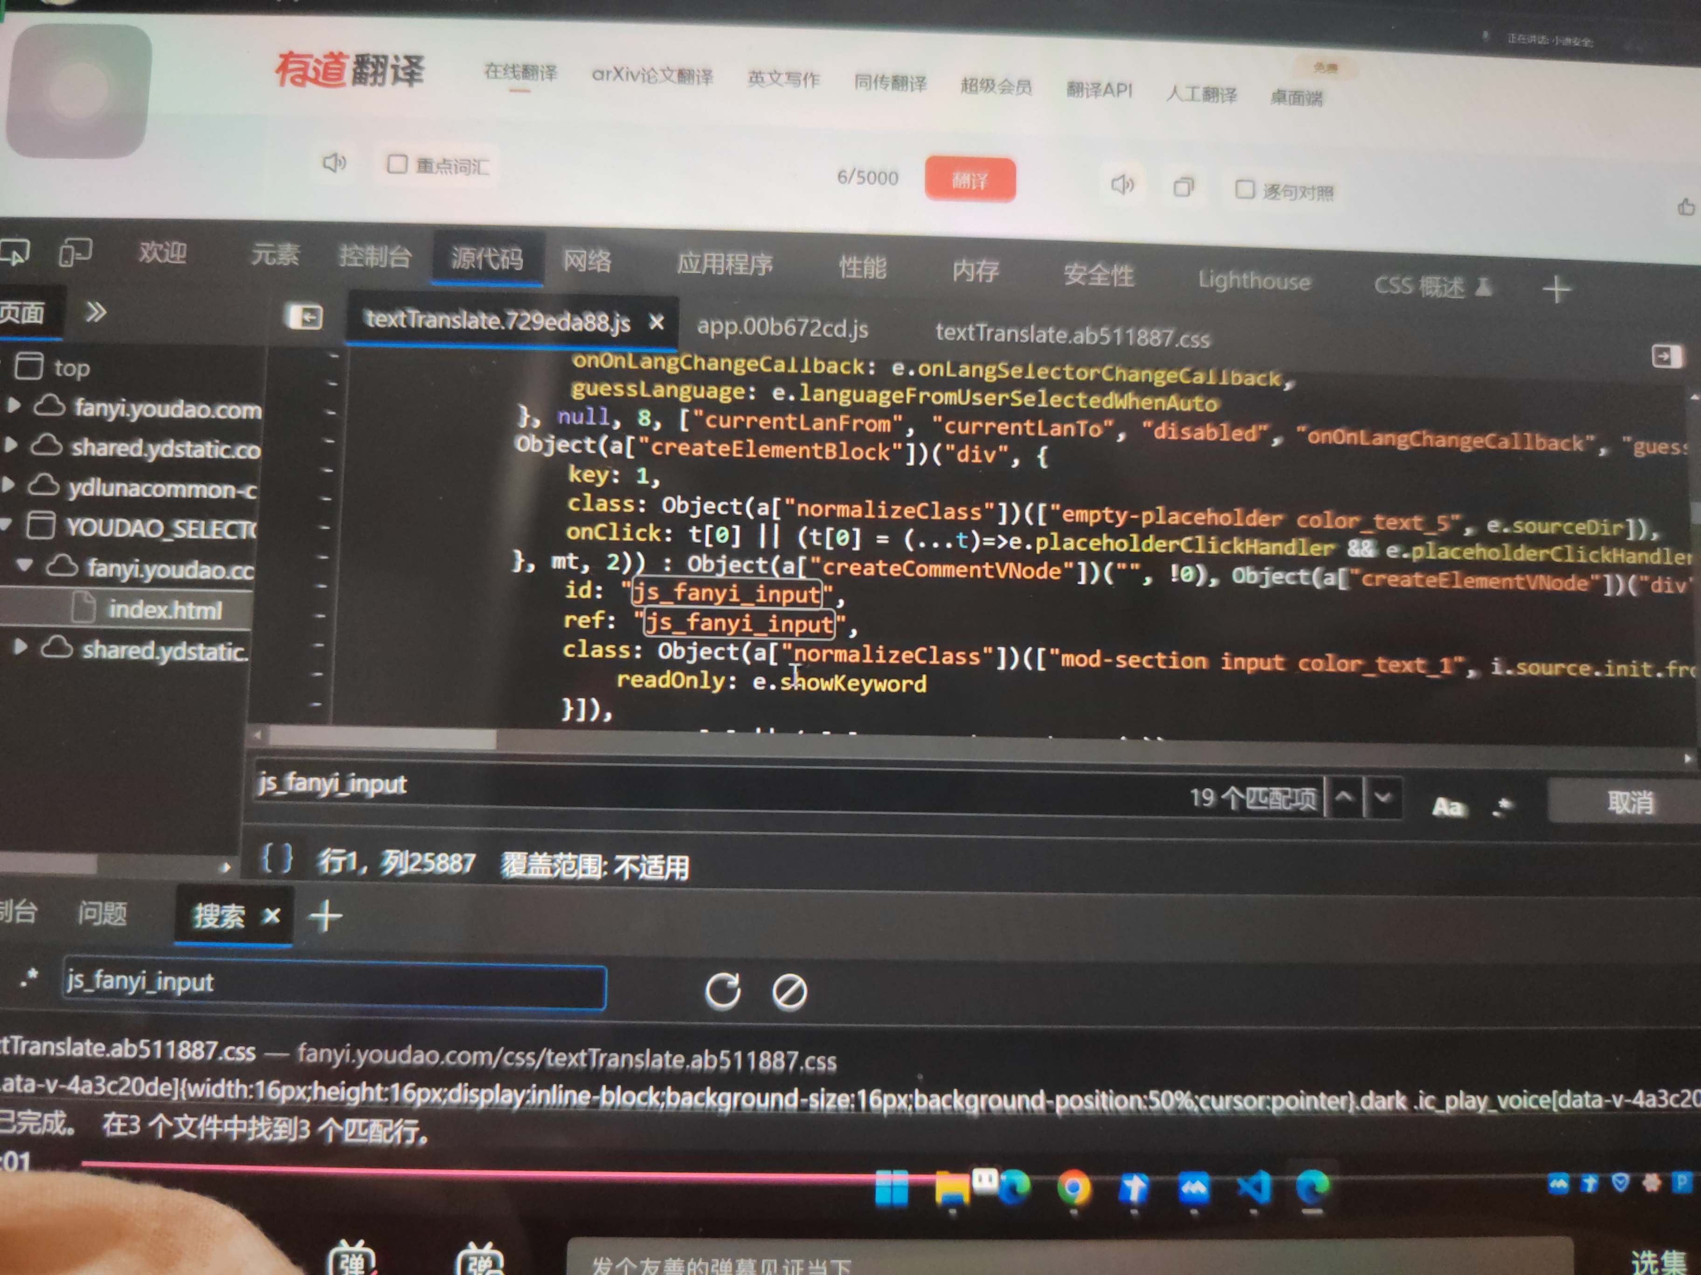Toggle regex option in find bar
The height and width of the screenshot is (1275, 1701).
(x=1502, y=806)
